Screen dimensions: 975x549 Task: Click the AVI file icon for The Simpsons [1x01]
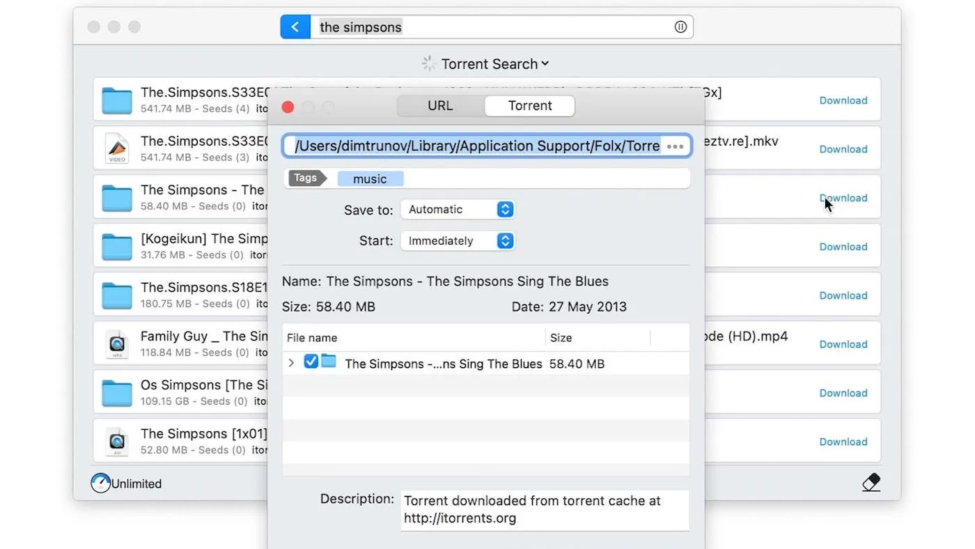(116, 442)
